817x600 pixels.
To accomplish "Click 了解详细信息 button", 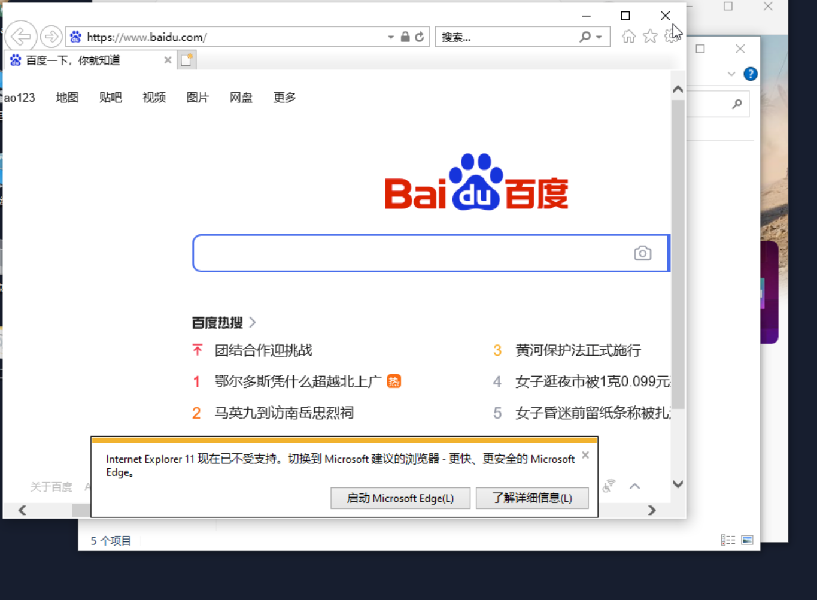I will [x=532, y=498].
